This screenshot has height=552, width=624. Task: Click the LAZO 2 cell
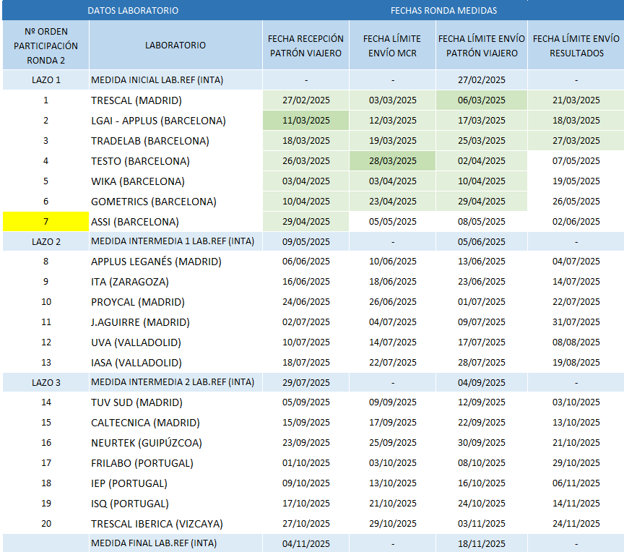tap(45, 241)
